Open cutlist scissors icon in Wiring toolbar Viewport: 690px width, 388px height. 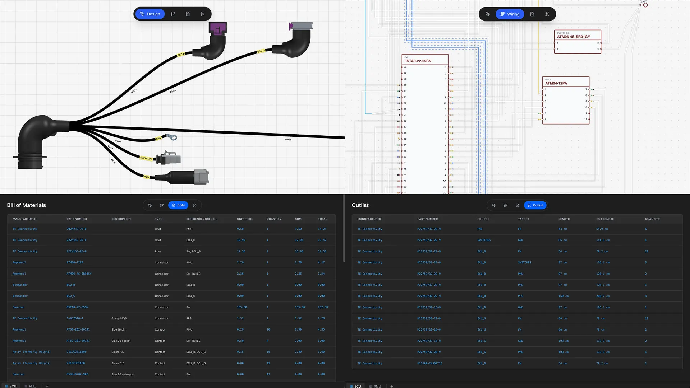click(x=547, y=14)
